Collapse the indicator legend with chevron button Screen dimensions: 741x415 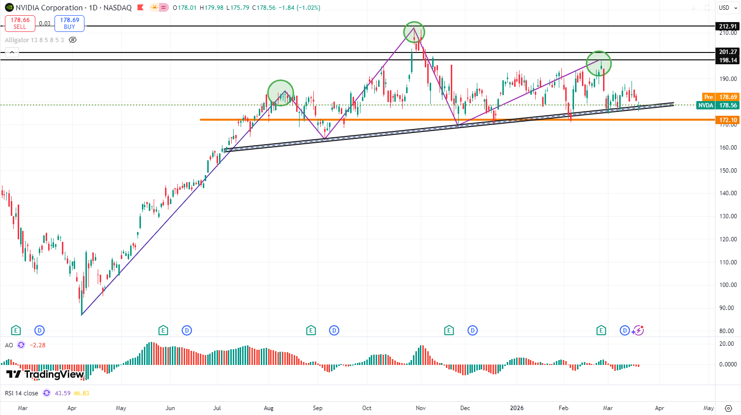point(12,52)
